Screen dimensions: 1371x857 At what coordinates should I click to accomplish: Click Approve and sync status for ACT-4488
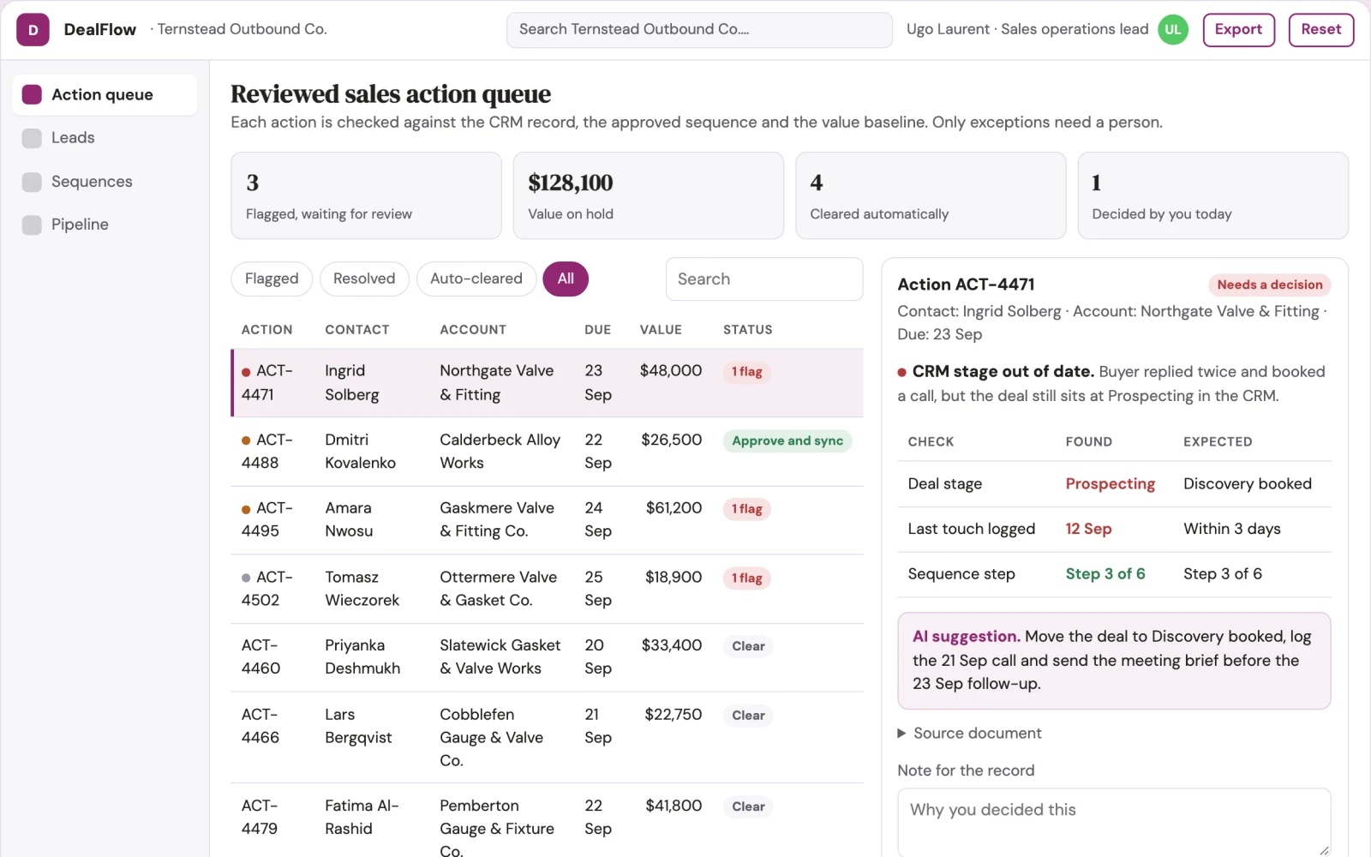[x=787, y=441]
